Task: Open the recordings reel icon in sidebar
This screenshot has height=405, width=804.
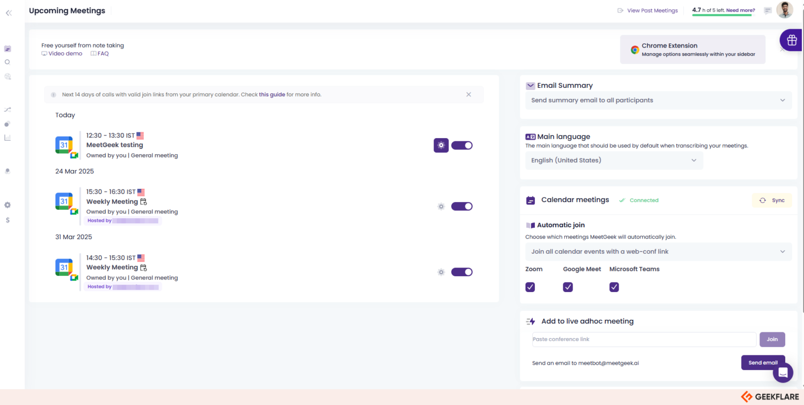Action: 7,76
